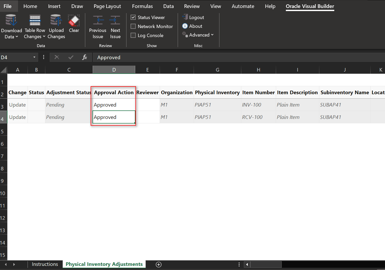Select column G header

point(217,70)
